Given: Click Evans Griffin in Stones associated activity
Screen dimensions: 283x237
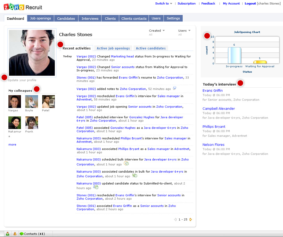Looking at the screenshot, I should pos(122,206).
